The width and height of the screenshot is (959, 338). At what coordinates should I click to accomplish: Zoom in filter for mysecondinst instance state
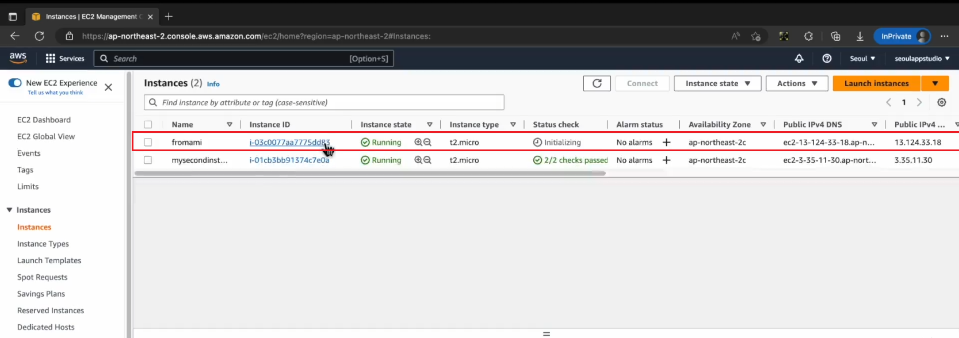pyautogui.click(x=418, y=160)
